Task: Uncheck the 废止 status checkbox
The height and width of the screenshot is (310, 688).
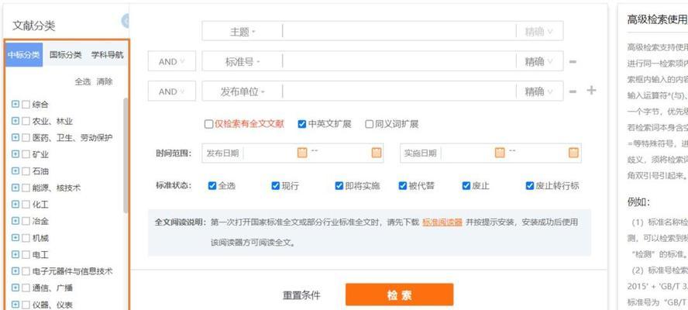Action: tap(466, 186)
